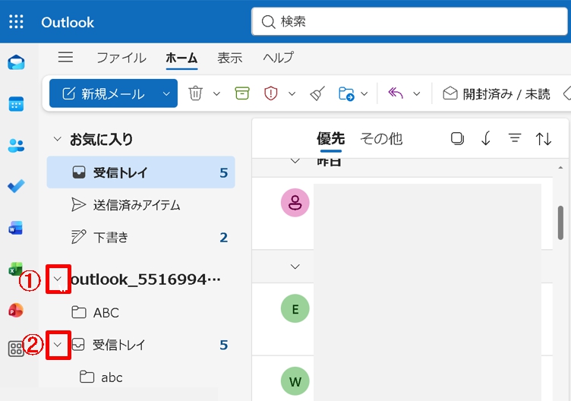Click the Sweep broom icon

point(317,93)
